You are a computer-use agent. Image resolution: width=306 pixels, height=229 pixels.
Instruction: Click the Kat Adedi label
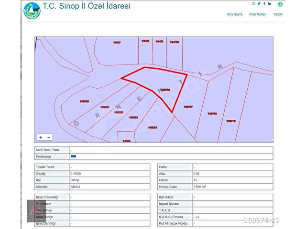tap(166, 197)
